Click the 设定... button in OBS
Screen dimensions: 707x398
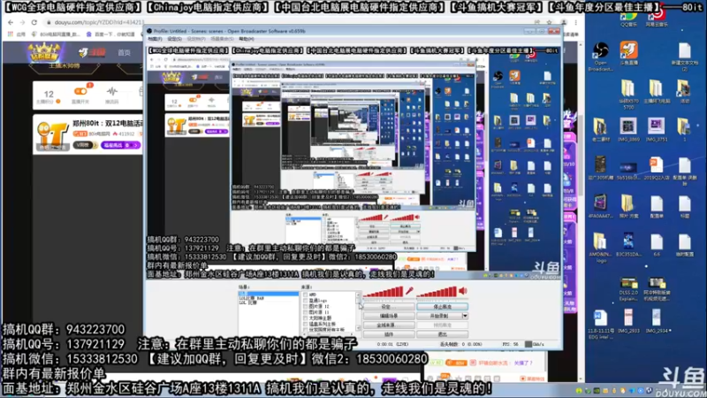389,307
